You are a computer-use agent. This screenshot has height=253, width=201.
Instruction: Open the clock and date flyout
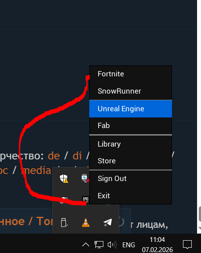pyautogui.click(x=157, y=245)
